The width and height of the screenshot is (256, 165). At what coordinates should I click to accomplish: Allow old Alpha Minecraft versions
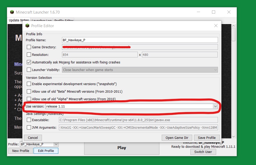(29, 99)
